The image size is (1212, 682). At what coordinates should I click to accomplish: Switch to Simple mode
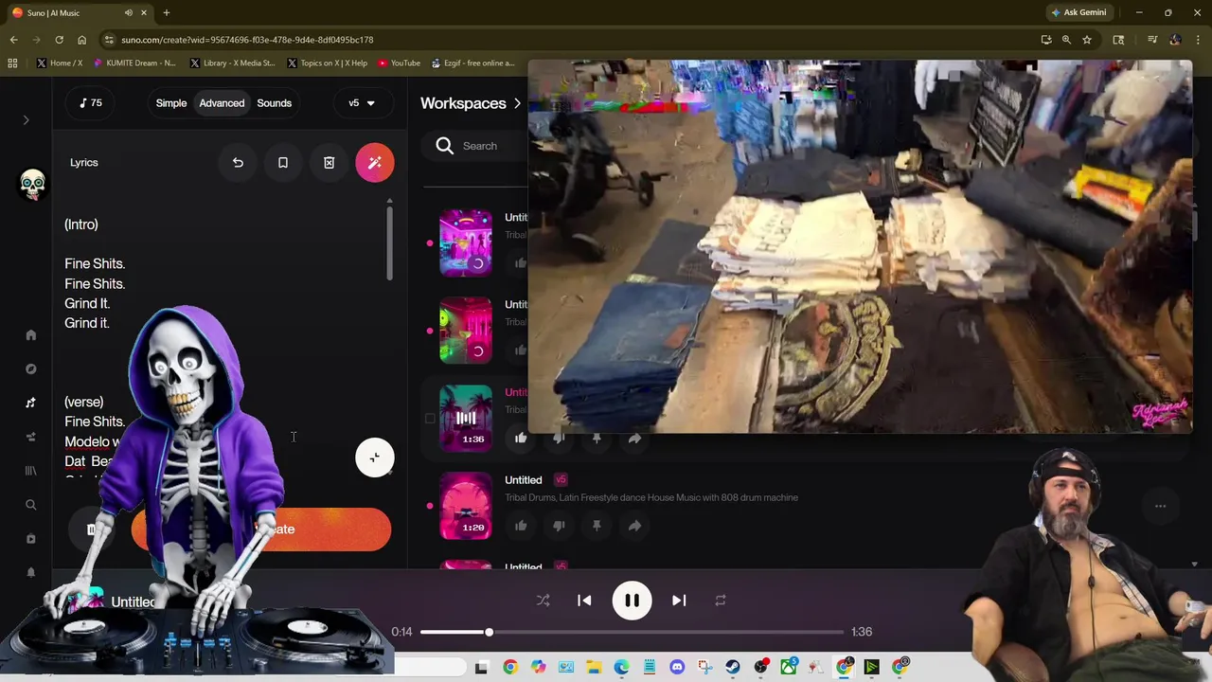click(171, 103)
